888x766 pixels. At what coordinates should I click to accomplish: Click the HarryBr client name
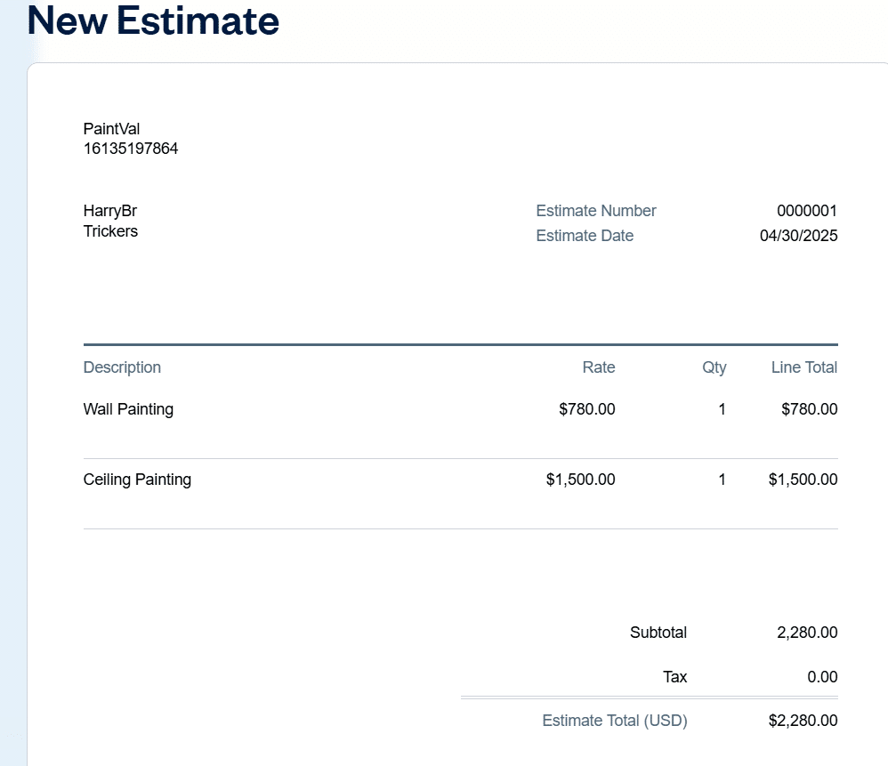(109, 210)
